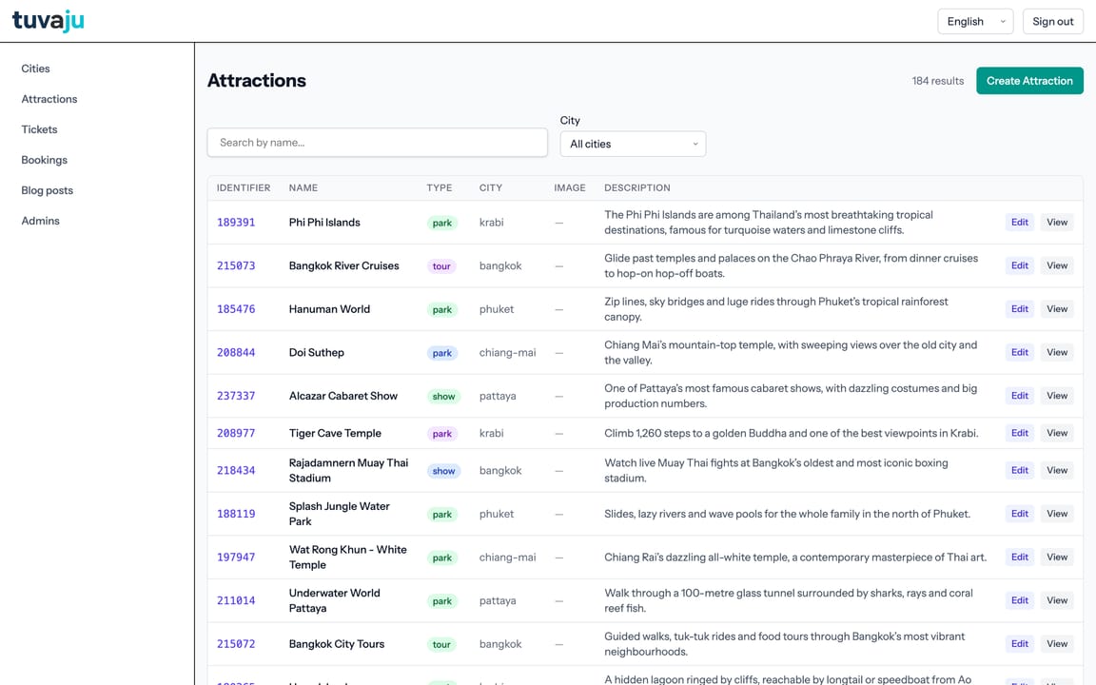View the Bangkok City Tours row
The image size is (1096, 685).
[1057, 644]
